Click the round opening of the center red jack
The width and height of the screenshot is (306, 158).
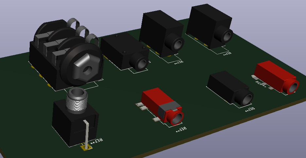click(176, 118)
